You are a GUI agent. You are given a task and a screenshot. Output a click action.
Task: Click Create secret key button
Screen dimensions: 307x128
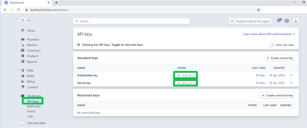[280, 58]
